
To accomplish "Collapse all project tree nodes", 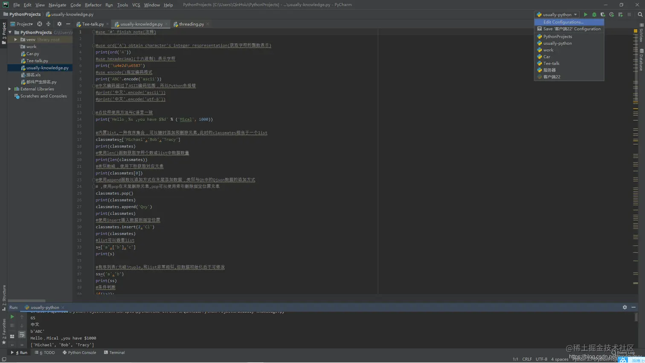I will (48, 24).
